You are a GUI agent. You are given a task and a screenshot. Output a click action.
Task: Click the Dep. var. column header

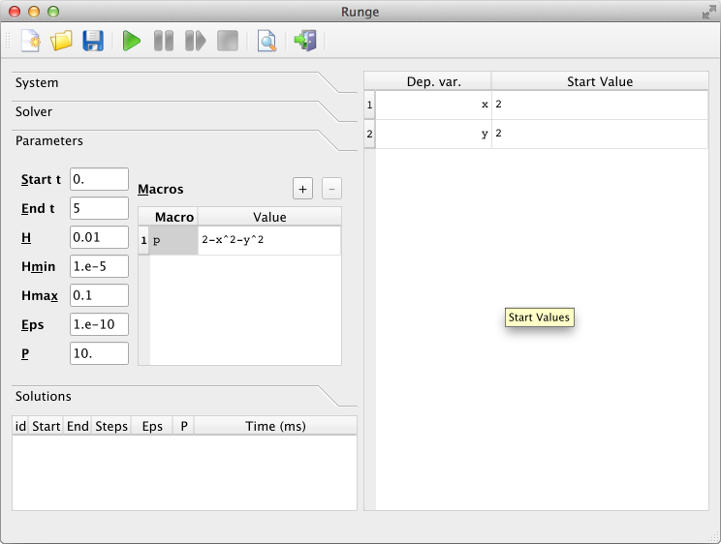click(433, 81)
